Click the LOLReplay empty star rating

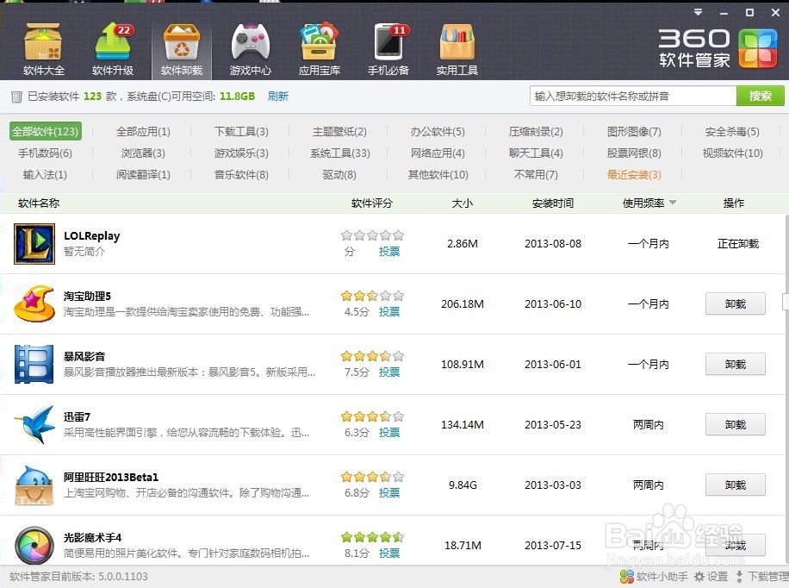pos(372,235)
